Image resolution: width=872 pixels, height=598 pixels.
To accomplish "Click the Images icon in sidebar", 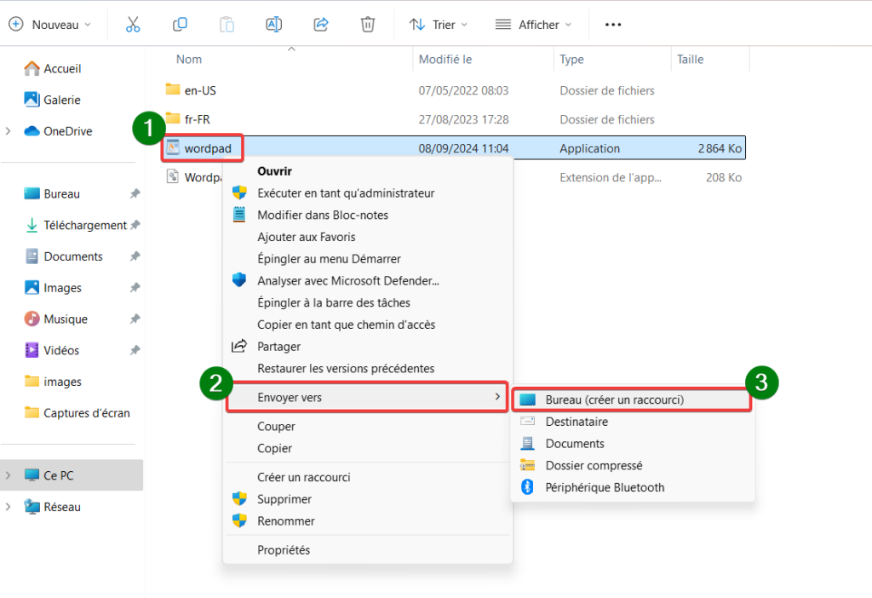I will point(32,288).
